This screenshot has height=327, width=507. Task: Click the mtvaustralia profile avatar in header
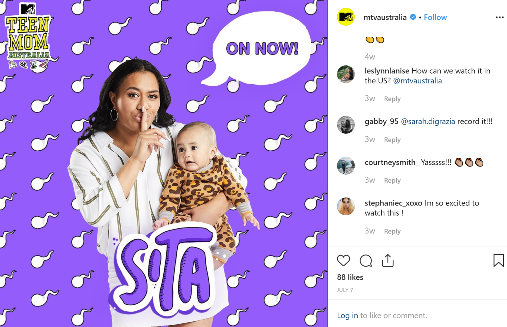346,17
